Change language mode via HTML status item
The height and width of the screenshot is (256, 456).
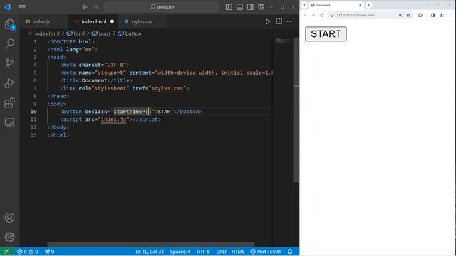click(238, 252)
